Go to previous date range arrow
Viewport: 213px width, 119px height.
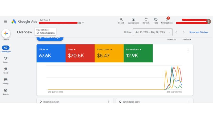pos(176,32)
